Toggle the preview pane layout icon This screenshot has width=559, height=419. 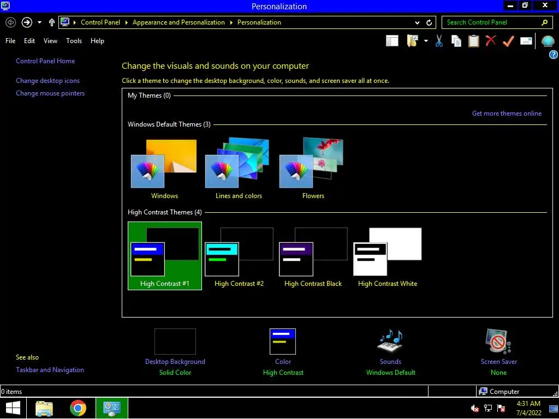pos(392,41)
